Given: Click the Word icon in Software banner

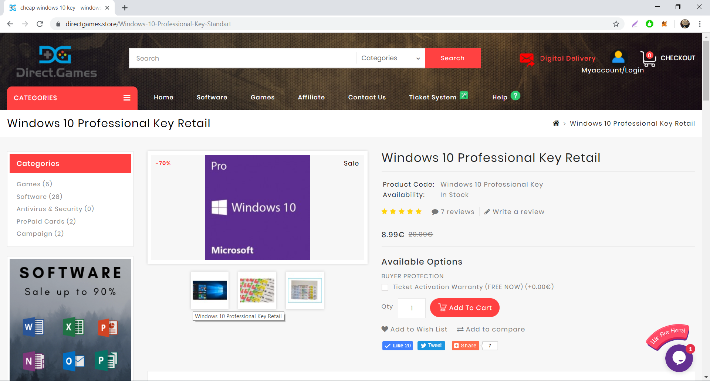Looking at the screenshot, I should pos(34,327).
